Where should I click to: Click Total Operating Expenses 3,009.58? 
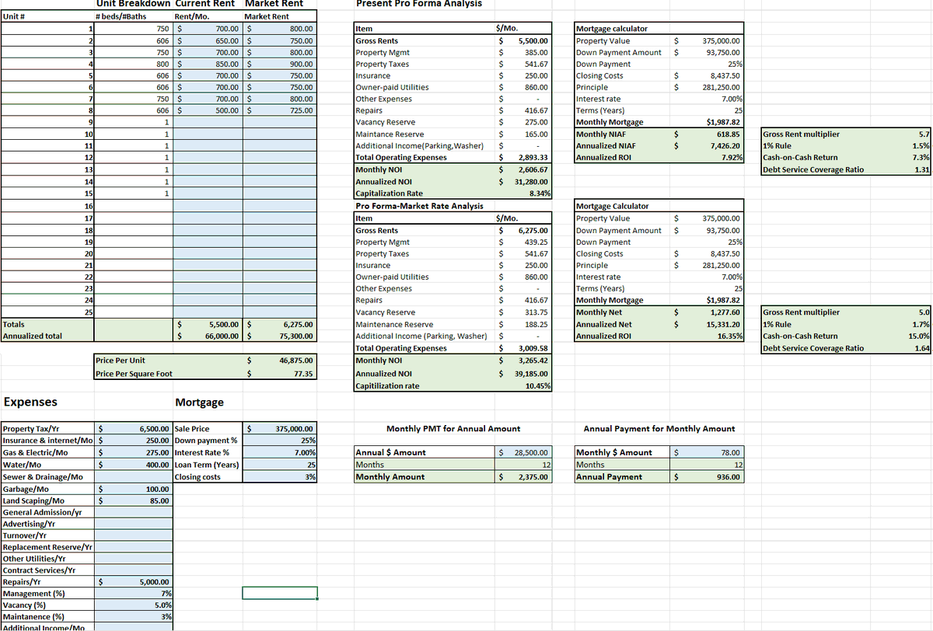[x=525, y=348]
